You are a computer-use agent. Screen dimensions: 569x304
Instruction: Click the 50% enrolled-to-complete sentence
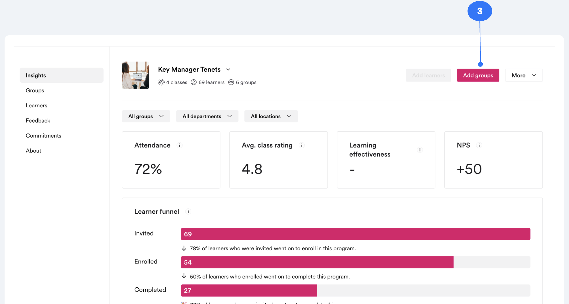coord(270,277)
